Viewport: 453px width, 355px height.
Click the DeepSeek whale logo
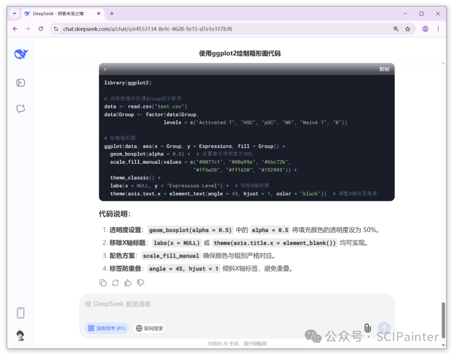(21, 54)
